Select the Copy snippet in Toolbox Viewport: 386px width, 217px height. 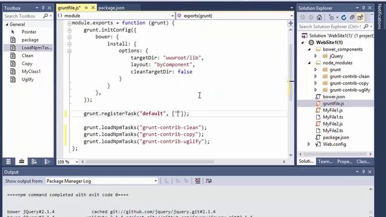[27, 63]
